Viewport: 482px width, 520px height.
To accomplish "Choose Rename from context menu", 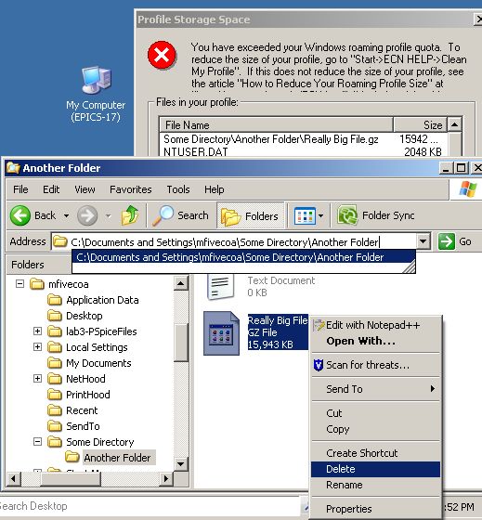I will coord(375,485).
